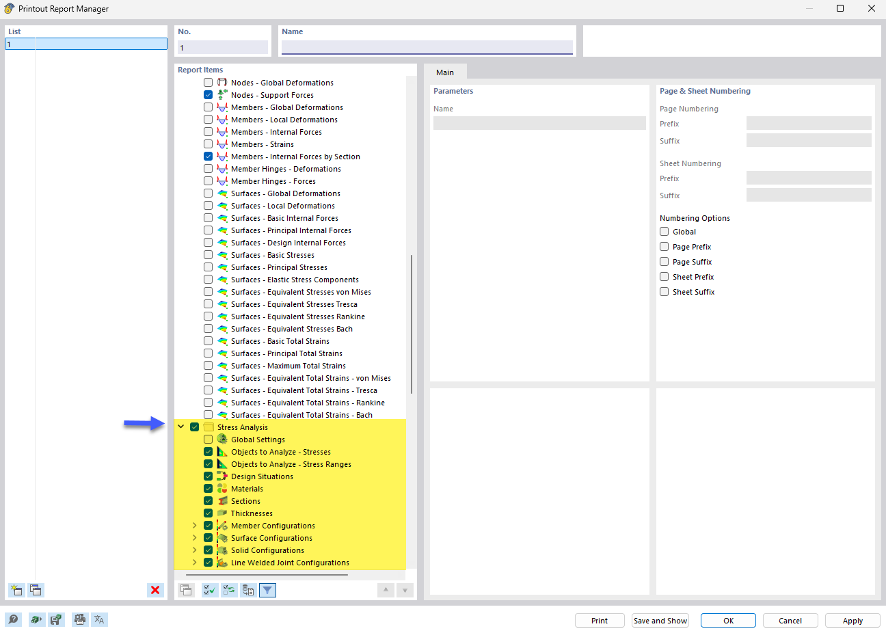Click the save with export icon at bottom
886x633 pixels.
[57, 619]
